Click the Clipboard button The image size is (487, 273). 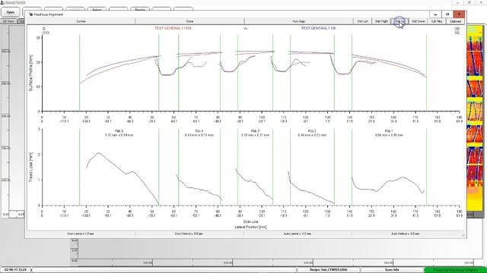click(455, 21)
